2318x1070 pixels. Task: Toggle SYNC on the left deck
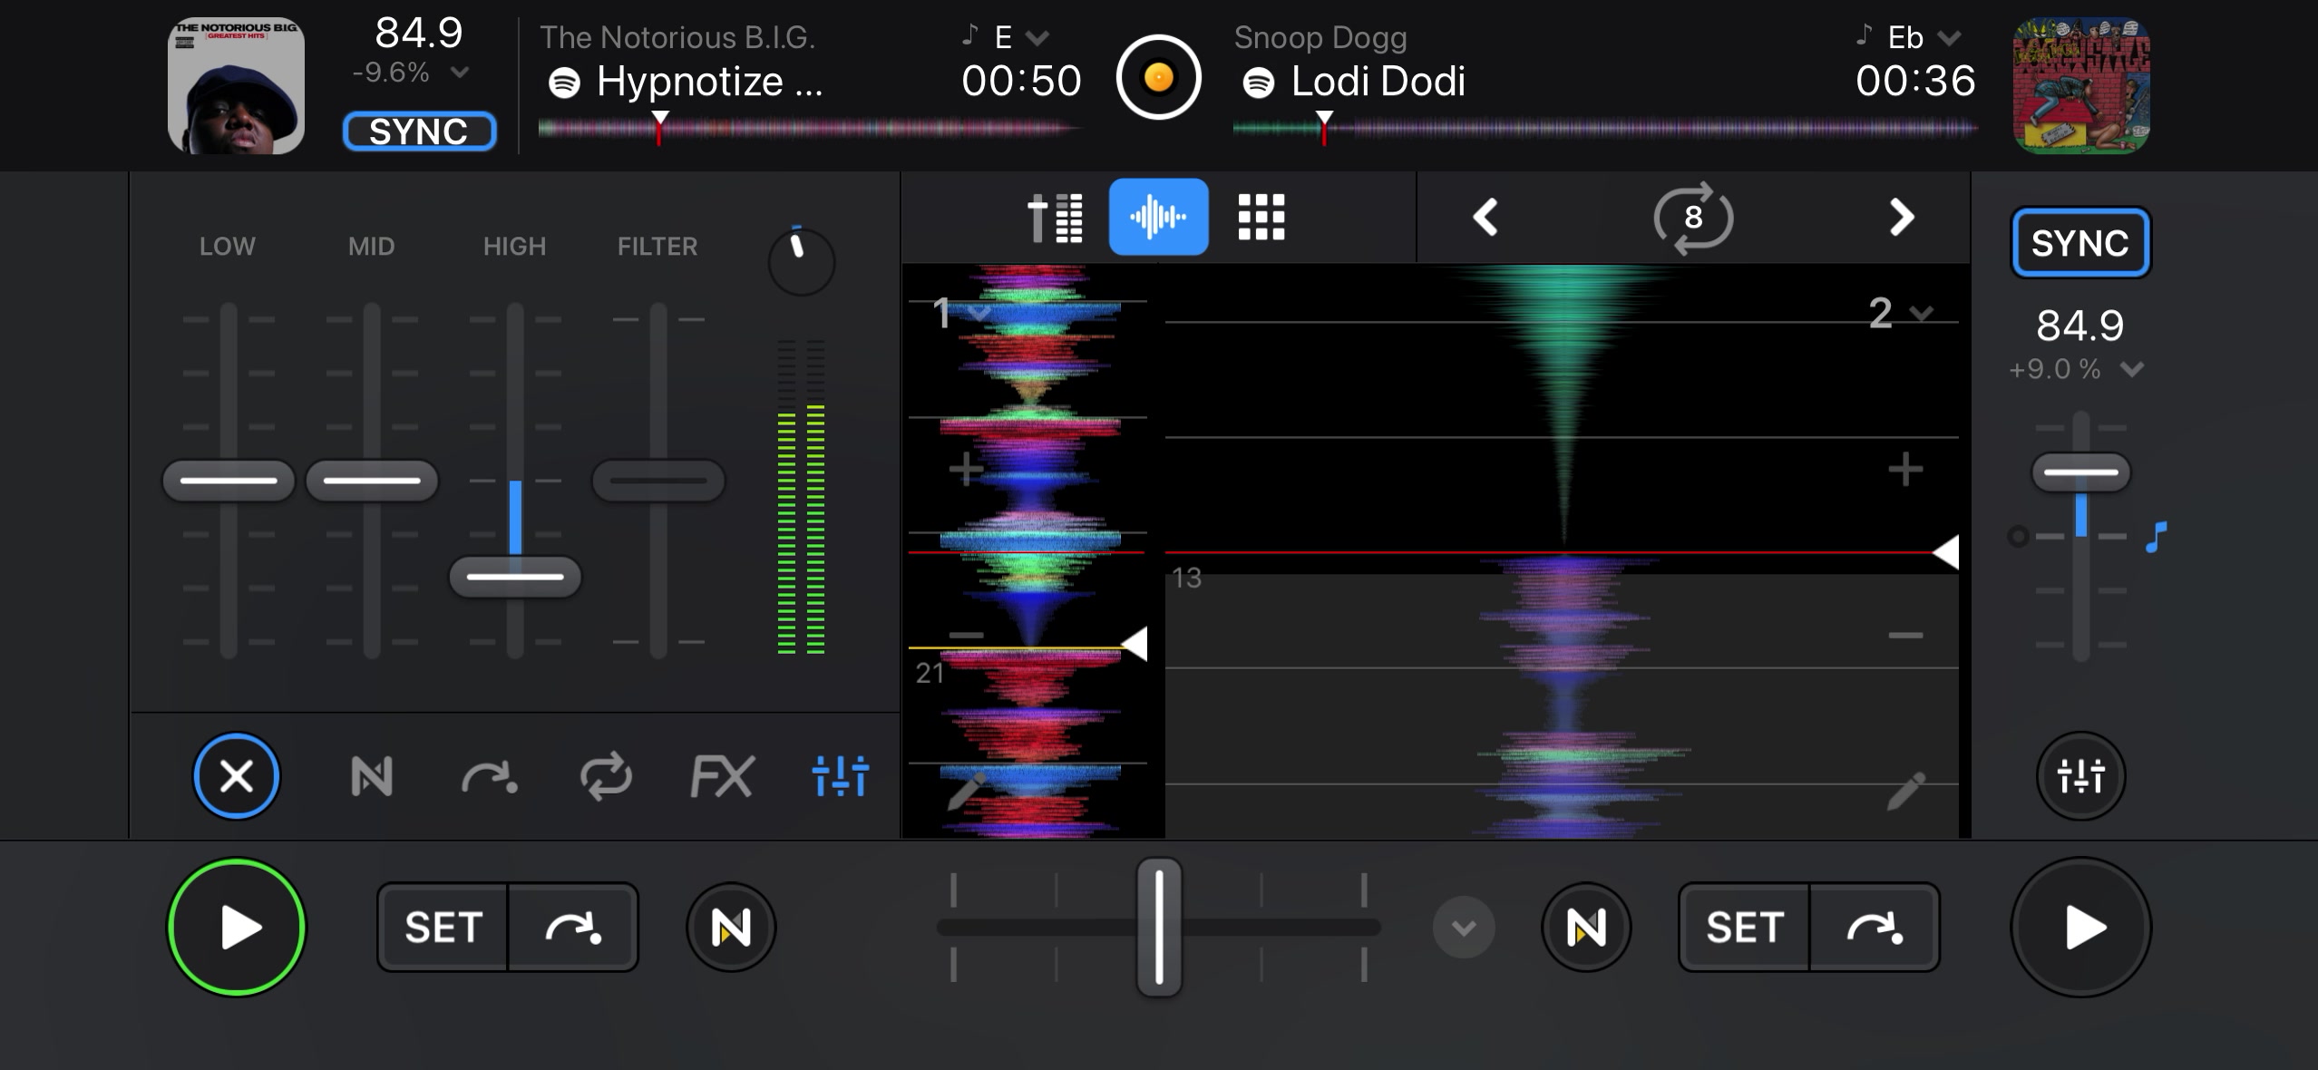coord(419,131)
